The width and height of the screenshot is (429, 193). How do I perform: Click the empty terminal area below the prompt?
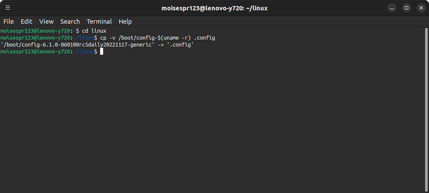click(x=212, y=123)
